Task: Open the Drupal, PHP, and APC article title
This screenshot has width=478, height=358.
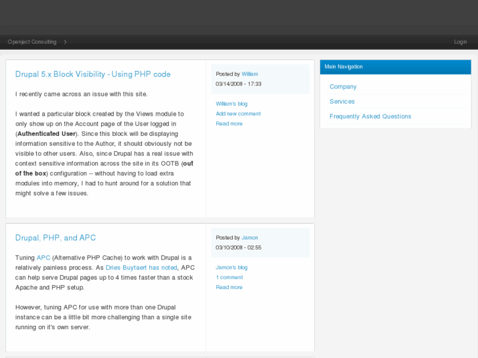Action: point(55,238)
